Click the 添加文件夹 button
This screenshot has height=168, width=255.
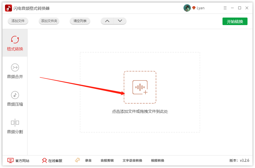tap(49, 21)
